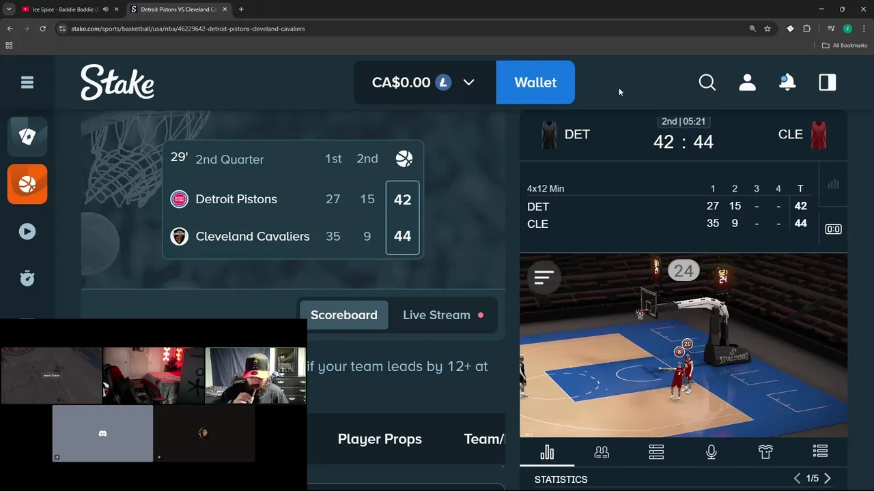Select the orange Sports basketball sidebar icon

click(27, 184)
